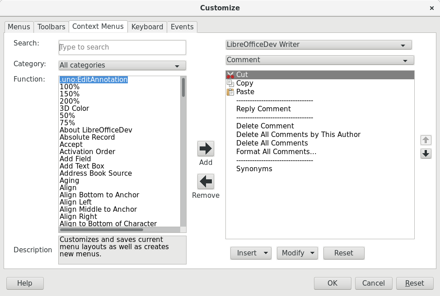
Task: Open the Insert dropdown button
Action: tap(251, 253)
